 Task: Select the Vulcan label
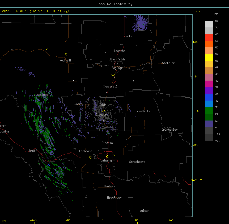click(144, 211)
